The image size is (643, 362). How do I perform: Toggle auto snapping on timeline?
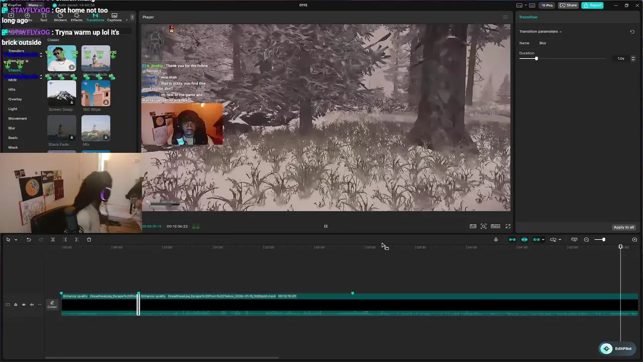[524, 240]
